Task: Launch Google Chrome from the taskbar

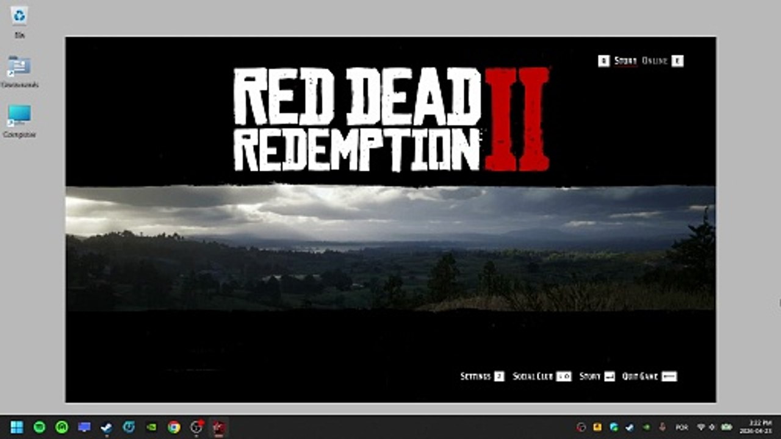Action: point(174,427)
